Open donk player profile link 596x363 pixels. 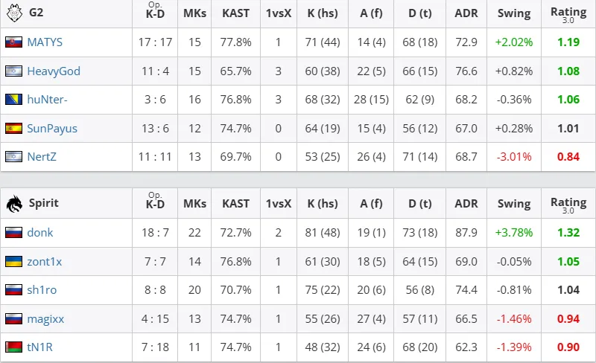pyautogui.click(x=40, y=232)
